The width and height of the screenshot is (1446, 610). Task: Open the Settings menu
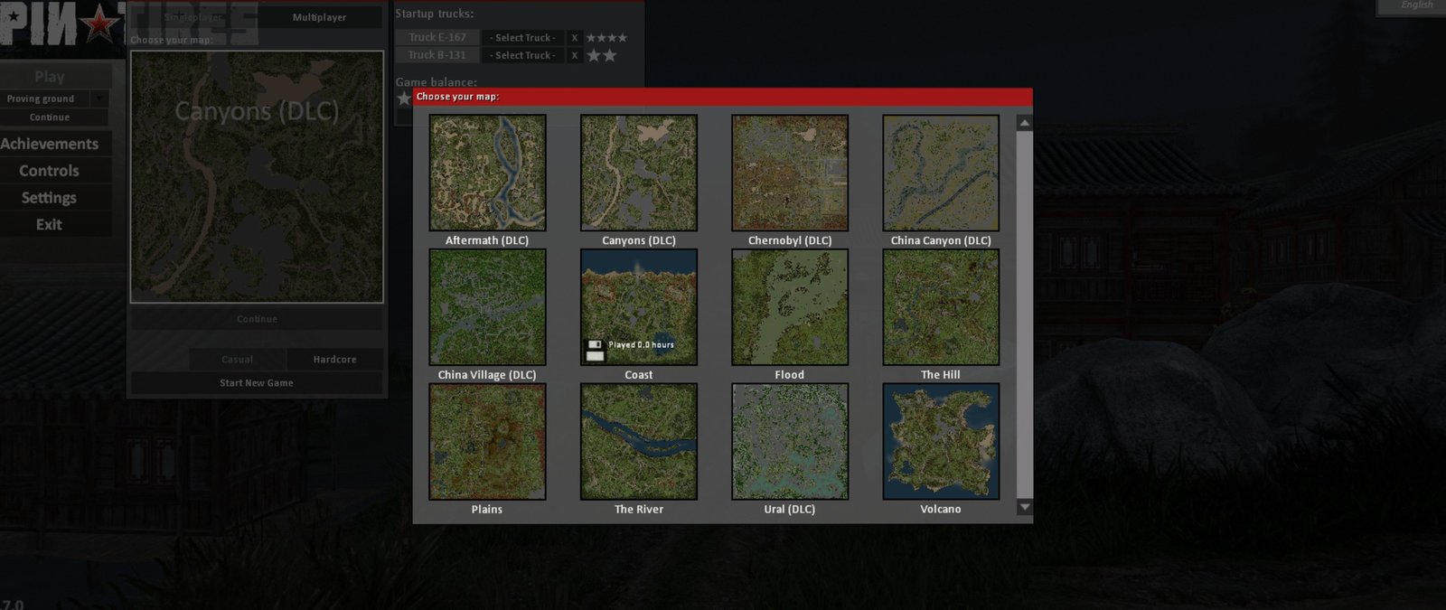pyautogui.click(x=50, y=198)
